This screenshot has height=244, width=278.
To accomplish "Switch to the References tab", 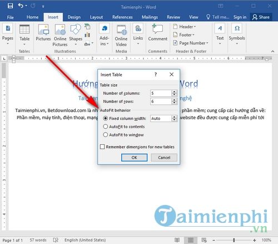I will tap(122, 17).
